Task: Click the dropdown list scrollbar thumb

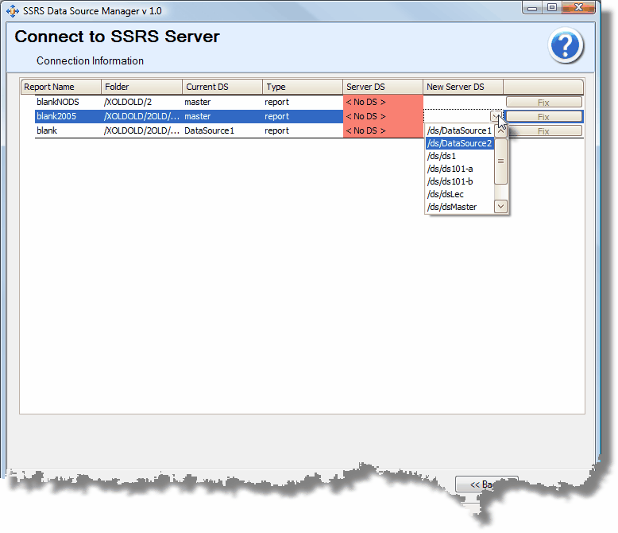Action: tap(501, 161)
